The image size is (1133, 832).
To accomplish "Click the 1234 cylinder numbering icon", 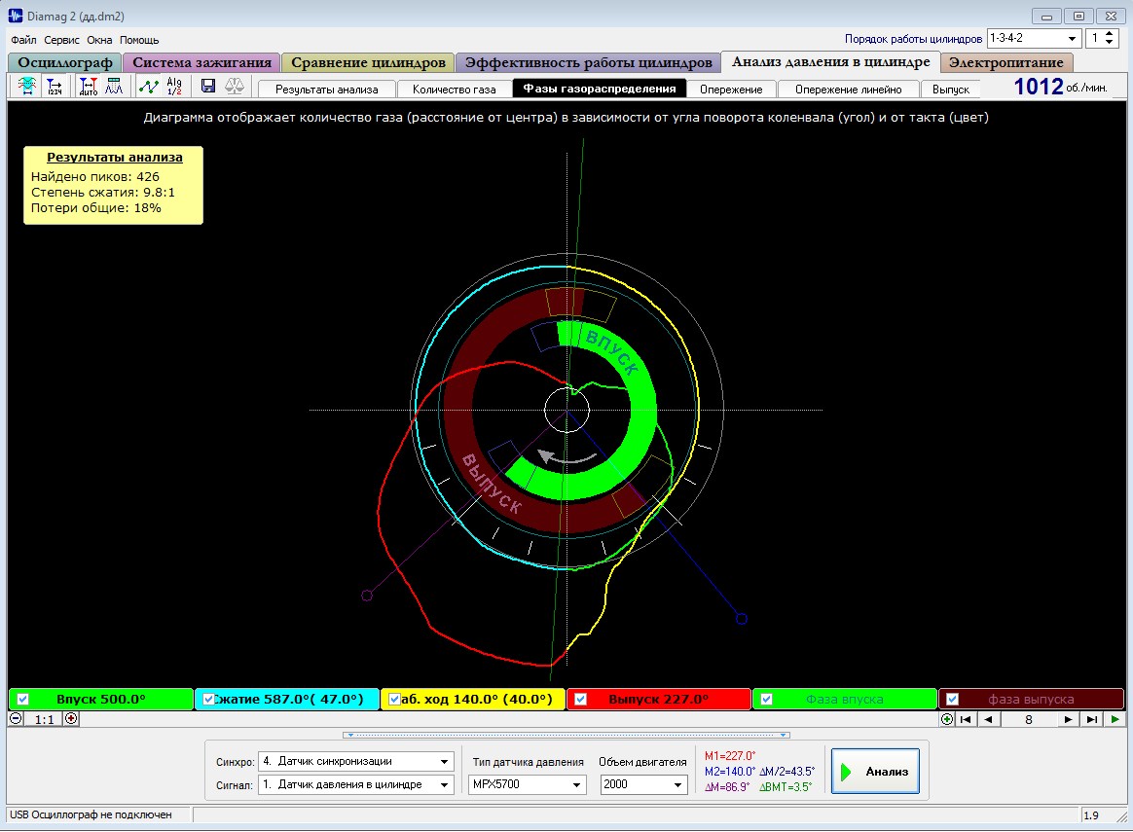I will [55, 87].
